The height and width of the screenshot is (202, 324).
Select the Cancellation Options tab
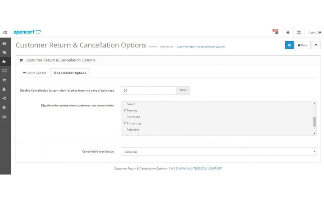click(70, 73)
